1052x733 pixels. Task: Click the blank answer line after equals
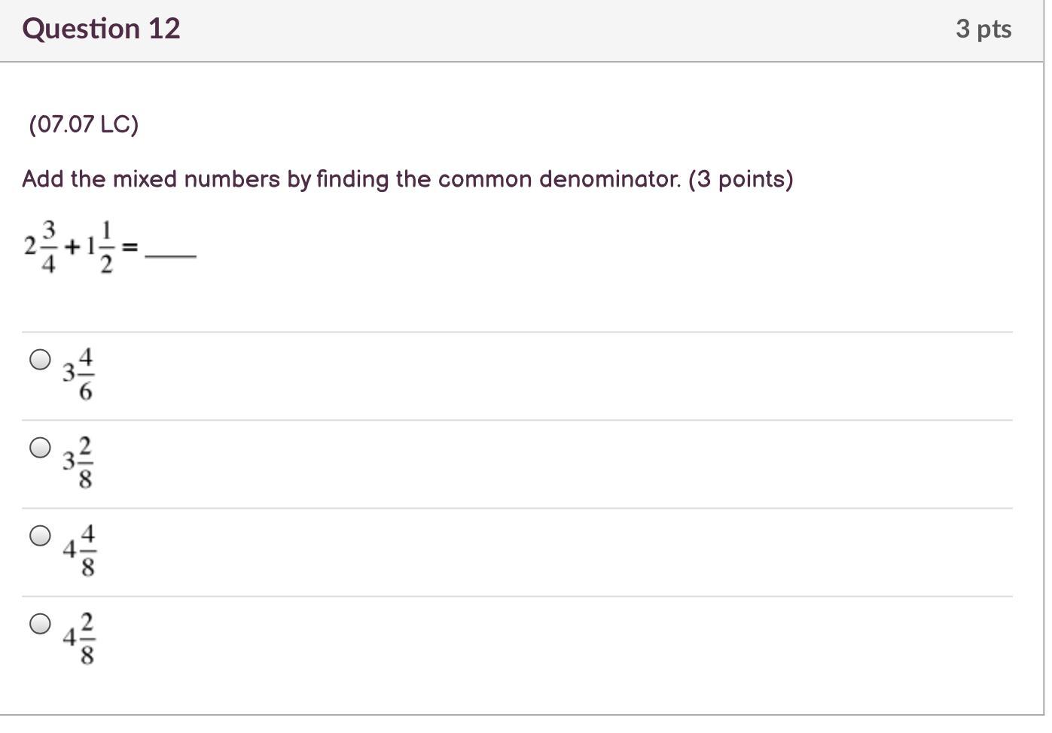pyautogui.click(x=171, y=256)
